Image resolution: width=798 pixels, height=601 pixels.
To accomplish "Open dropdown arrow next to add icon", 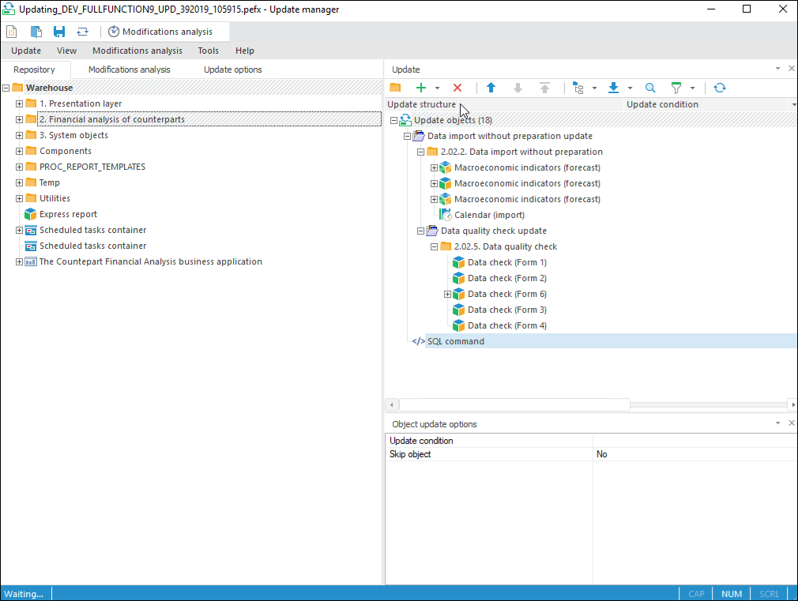I will coord(437,88).
